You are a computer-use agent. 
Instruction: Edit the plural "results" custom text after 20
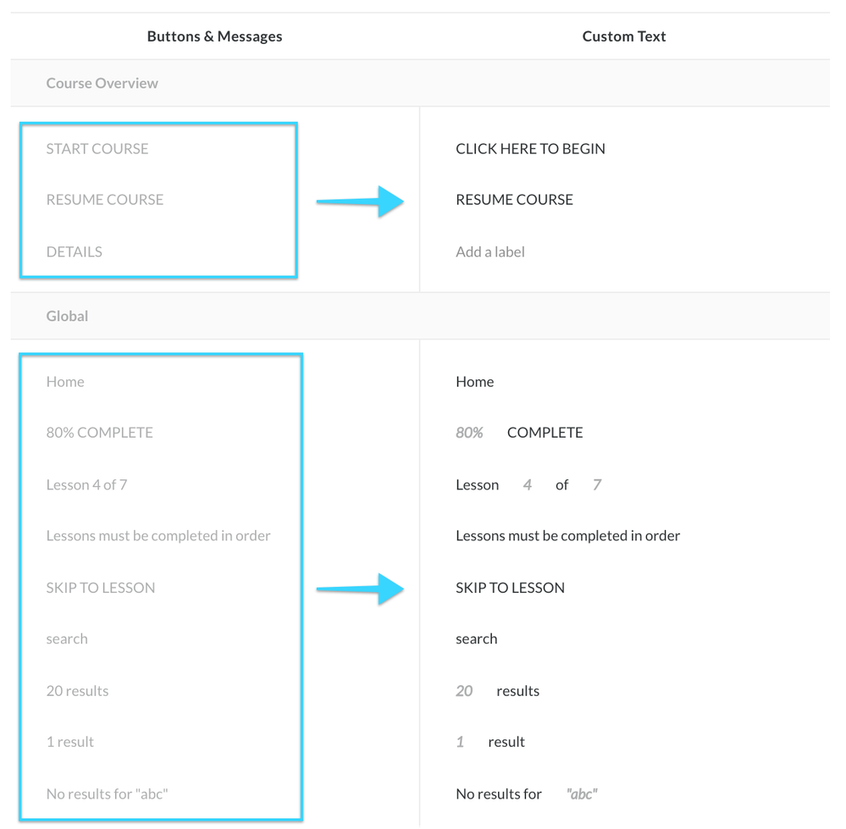coord(517,691)
